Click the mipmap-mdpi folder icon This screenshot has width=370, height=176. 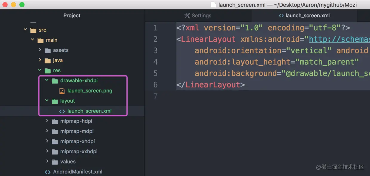pos(55,132)
